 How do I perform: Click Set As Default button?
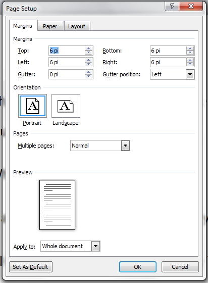(x=31, y=267)
